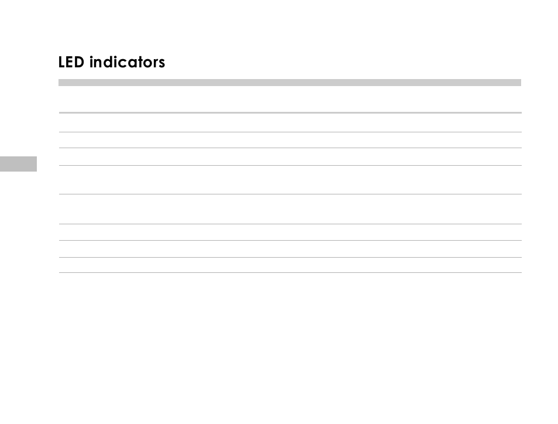Screen dimensions: 558x424
Task: Select the seventh empty table row
Action: [290, 249]
